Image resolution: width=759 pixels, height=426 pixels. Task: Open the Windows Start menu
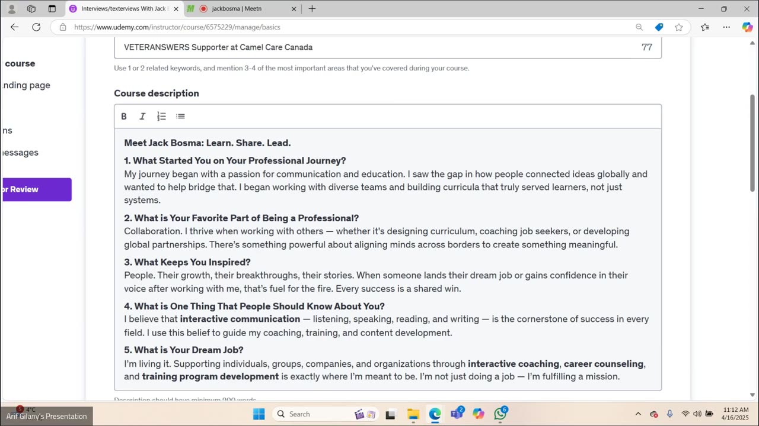click(x=259, y=414)
